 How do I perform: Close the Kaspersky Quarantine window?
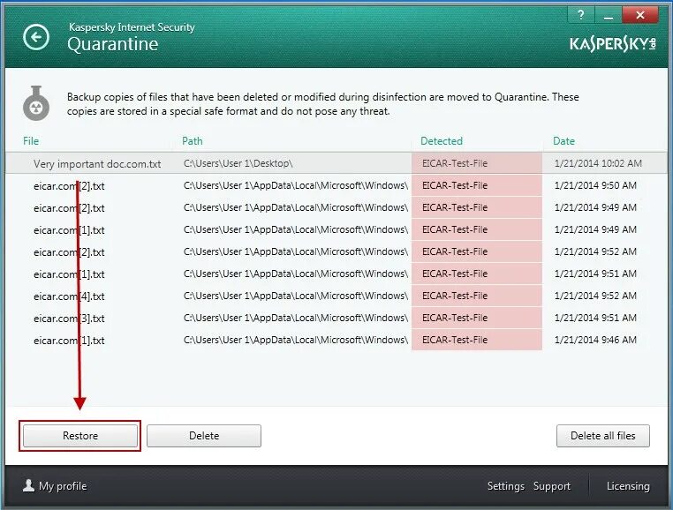[x=640, y=15]
